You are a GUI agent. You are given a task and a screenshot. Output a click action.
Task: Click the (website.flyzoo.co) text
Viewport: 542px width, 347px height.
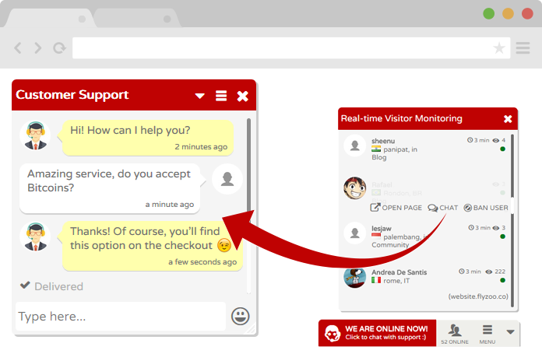click(x=478, y=296)
